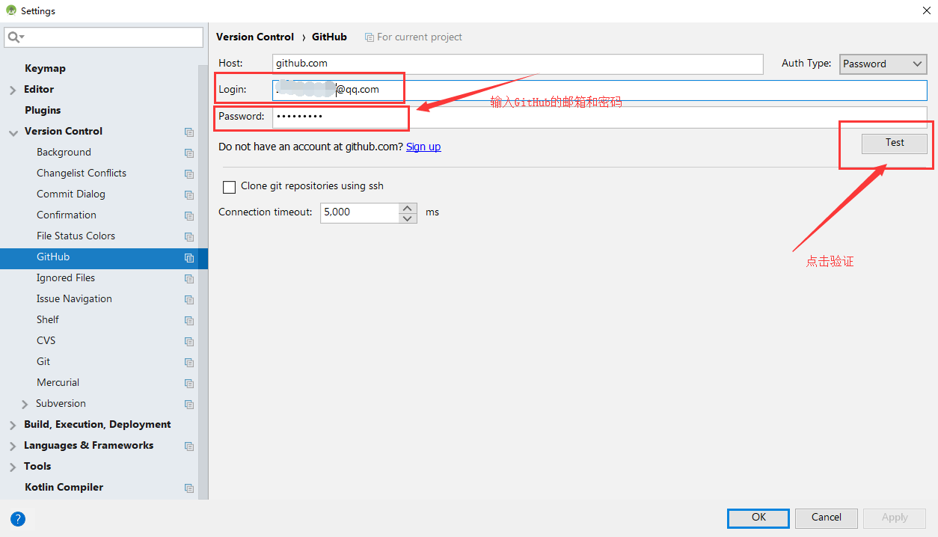Viewport: 938px width, 537px height.
Task: Select Shelf in the tree
Action: (48, 319)
